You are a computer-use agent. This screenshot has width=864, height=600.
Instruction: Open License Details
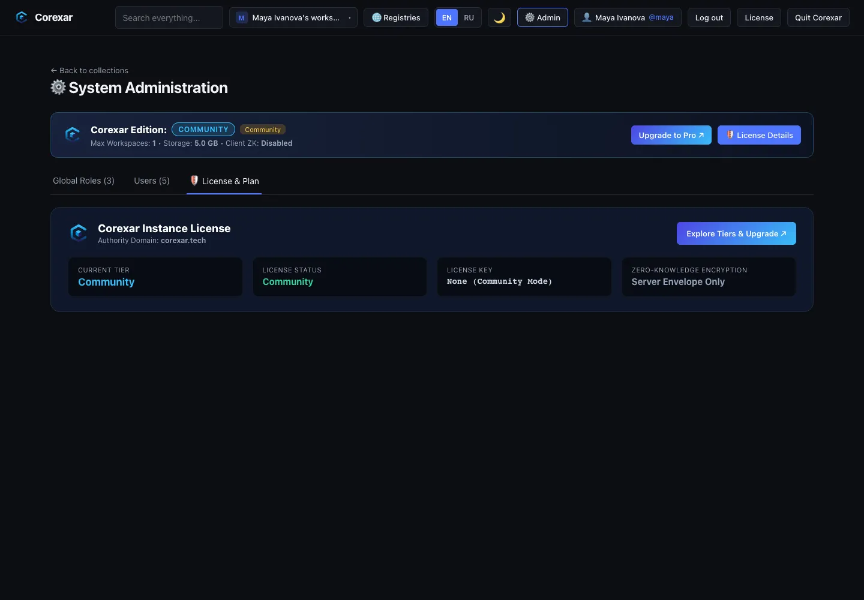coord(759,135)
